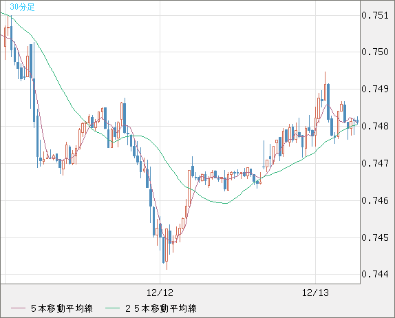Click the 0.750 price axis label
This screenshot has width=395, height=318.
pos(375,52)
